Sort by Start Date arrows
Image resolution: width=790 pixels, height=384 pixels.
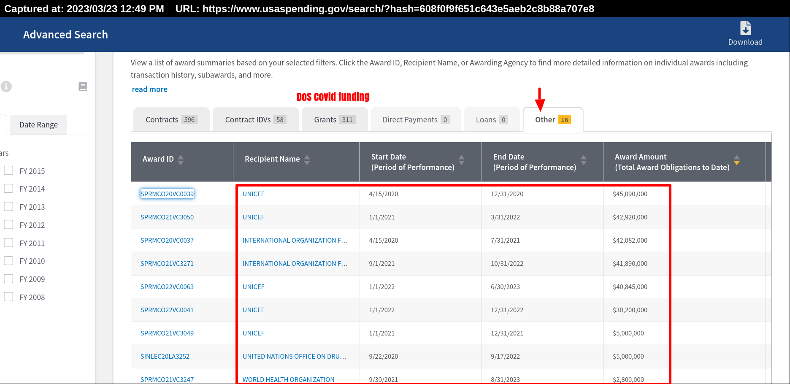pyautogui.click(x=461, y=160)
